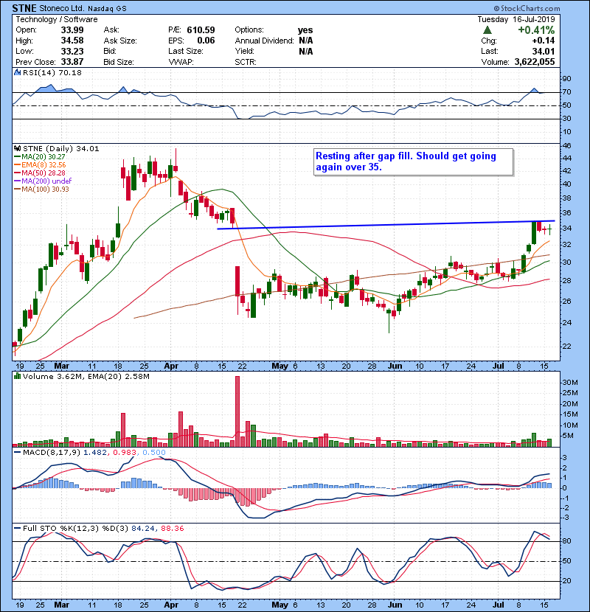Select the EMA(8) 32.56 legend entry

click(x=41, y=164)
